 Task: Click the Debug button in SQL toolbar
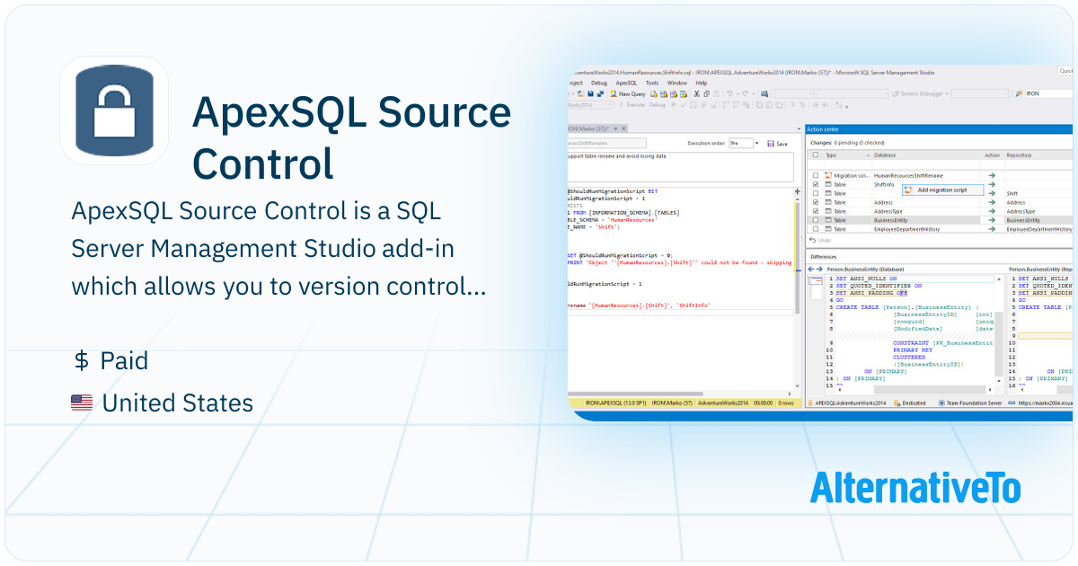tap(657, 105)
